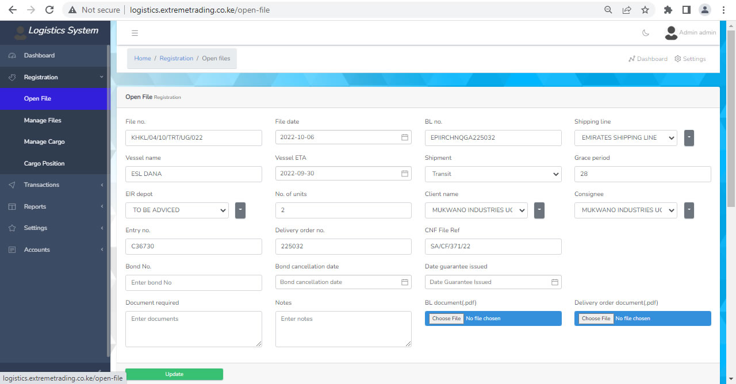Open calendar picker in Vessel ETA field
The width and height of the screenshot is (736, 384).
(405, 174)
